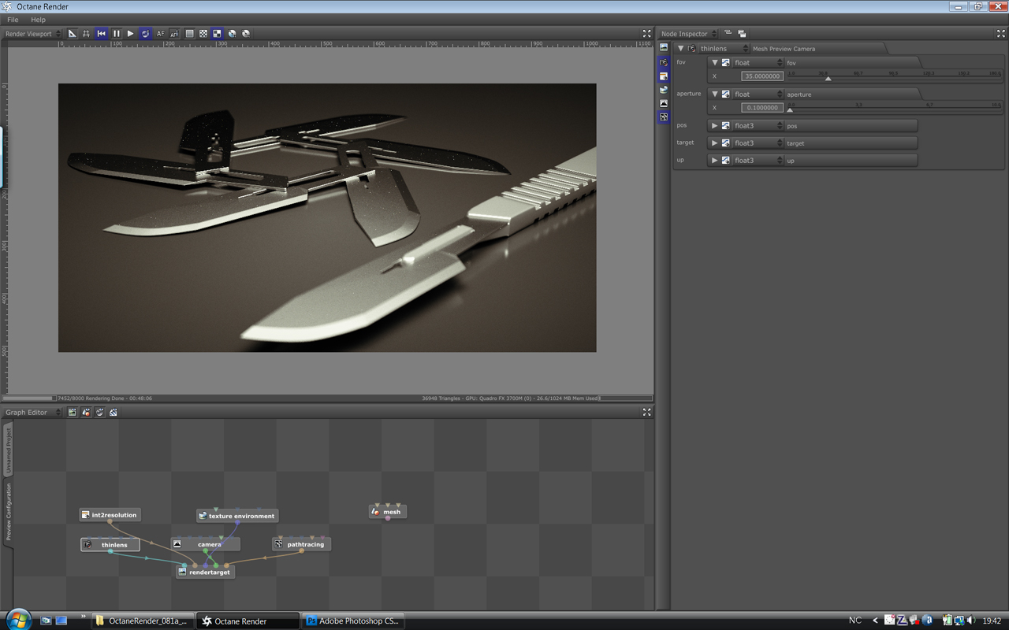Screen dimensions: 1009x630
Task: Open the Graph Editor panel type dropdown
Action: click(33, 413)
